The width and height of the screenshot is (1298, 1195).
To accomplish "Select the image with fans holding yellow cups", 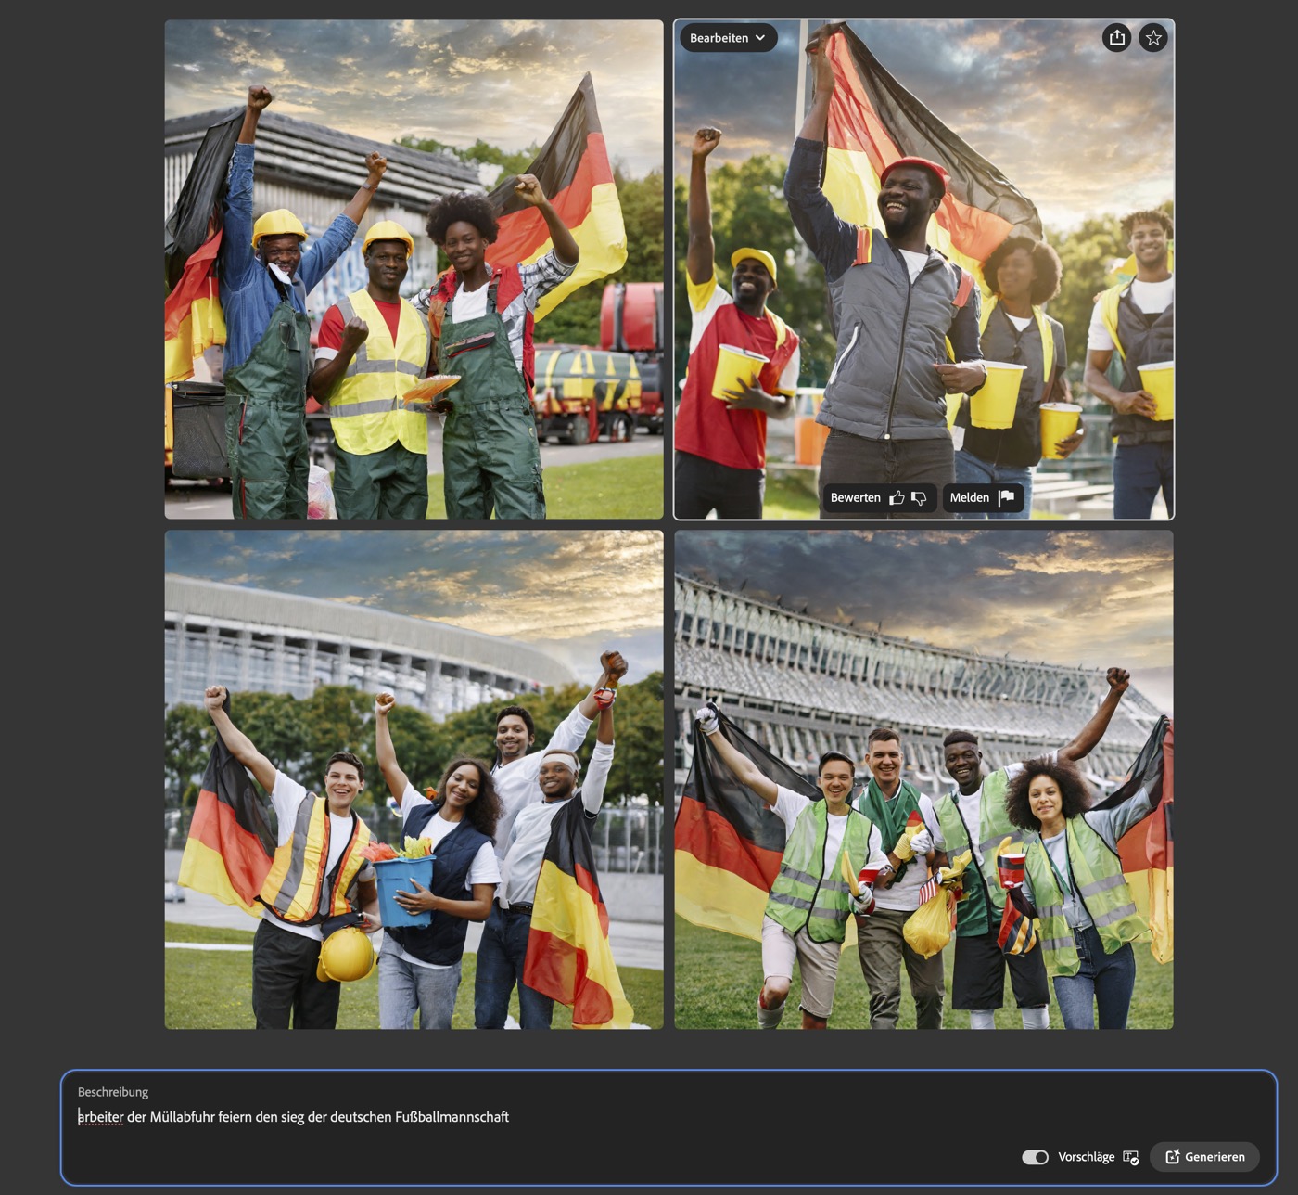I will [x=924, y=269].
